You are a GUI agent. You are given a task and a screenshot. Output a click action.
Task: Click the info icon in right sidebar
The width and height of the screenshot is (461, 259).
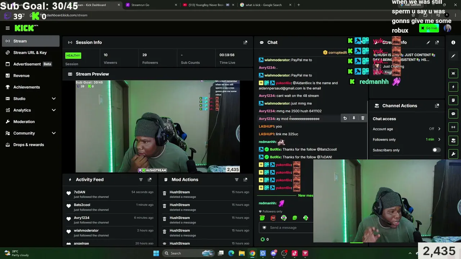tap(453, 42)
